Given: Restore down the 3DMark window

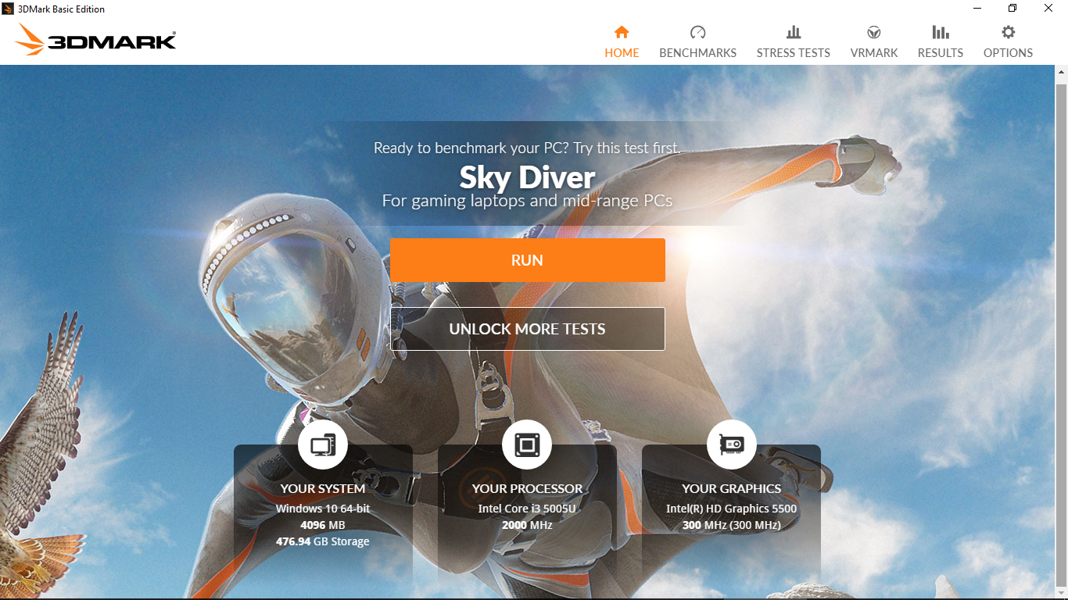Looking at the screenshot, I should click(1012, 9).
